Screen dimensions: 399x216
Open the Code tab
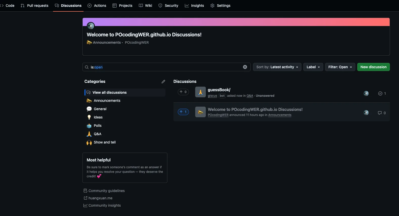(x=8, y=6)
